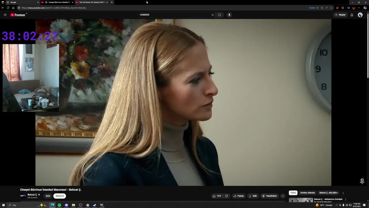Run search with the magnifier button
Image resolution: width=369 pixels, height=208 pixels.
[x=219, y=15]
